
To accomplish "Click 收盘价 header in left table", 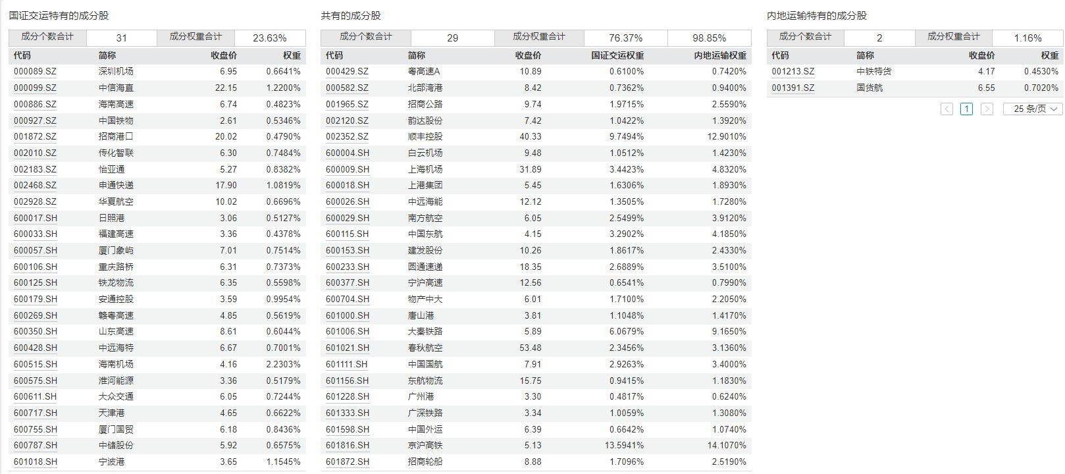I will click(x=224, y=55).
